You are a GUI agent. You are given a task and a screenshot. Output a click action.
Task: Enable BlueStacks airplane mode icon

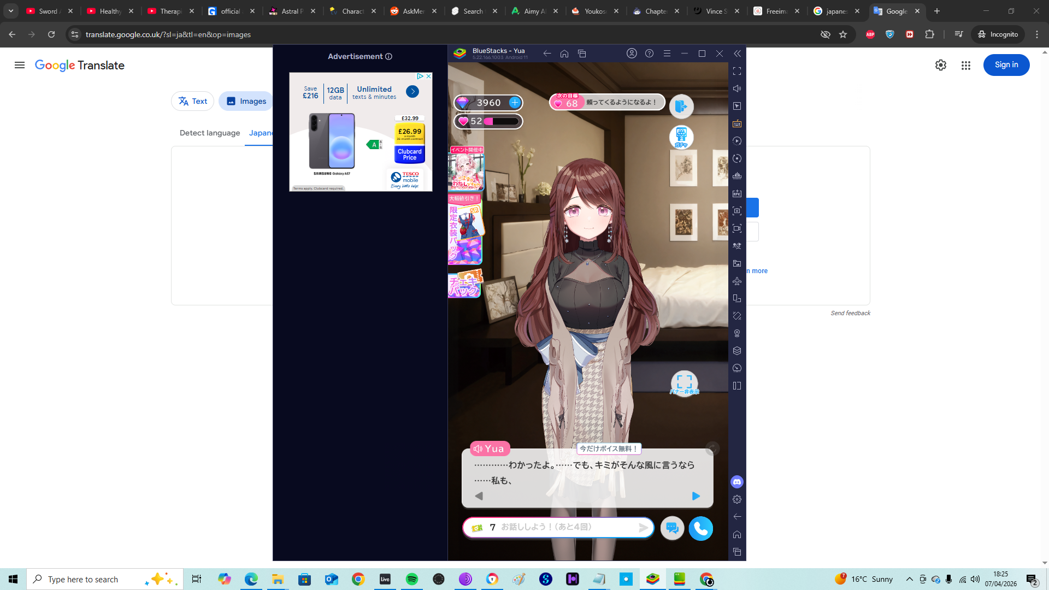[x=737, y=281]
